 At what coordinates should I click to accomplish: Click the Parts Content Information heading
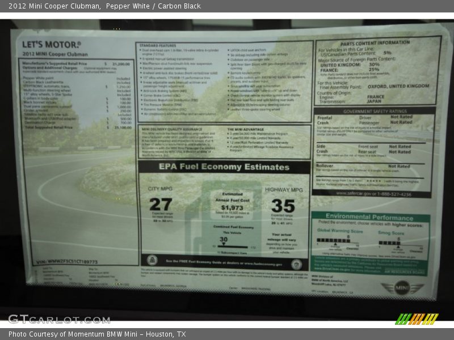[375, 42]
